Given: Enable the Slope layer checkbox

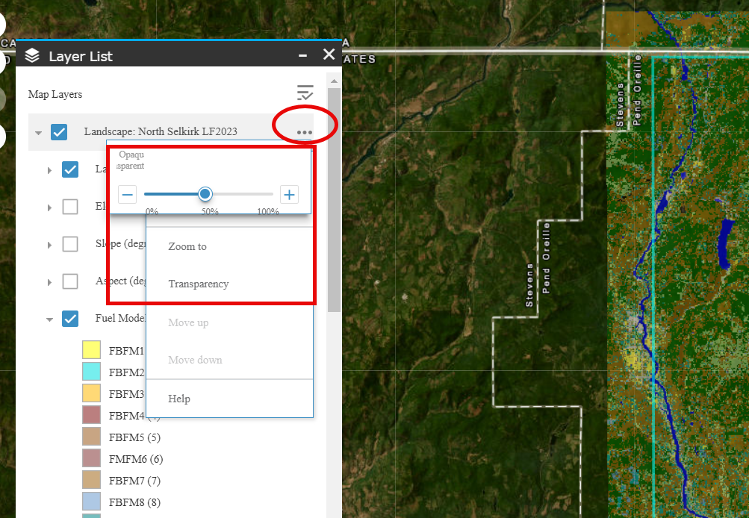Looking at the screenshot, I should 70,244.
